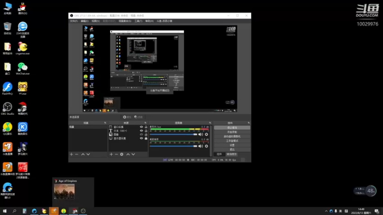Add a new source with plus icon
The width and height of the screenshot is (383, 215).
click(x=111, y=154)
